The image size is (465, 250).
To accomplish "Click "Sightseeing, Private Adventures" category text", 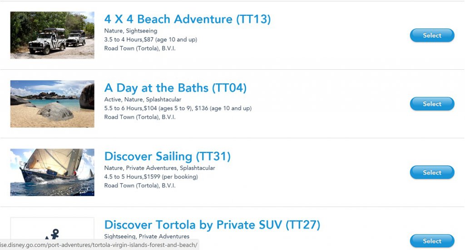I will [x=147, y=236].
